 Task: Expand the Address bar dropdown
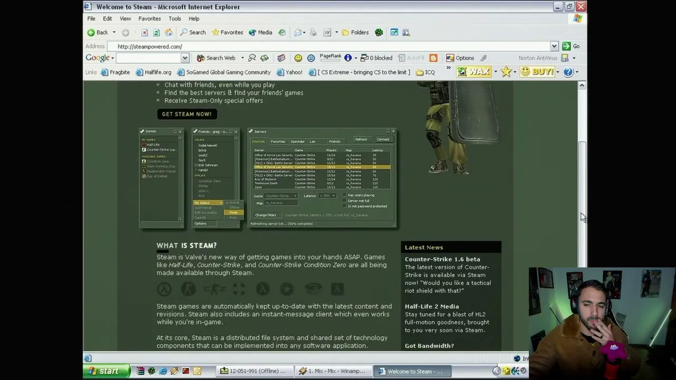point(554,46)
